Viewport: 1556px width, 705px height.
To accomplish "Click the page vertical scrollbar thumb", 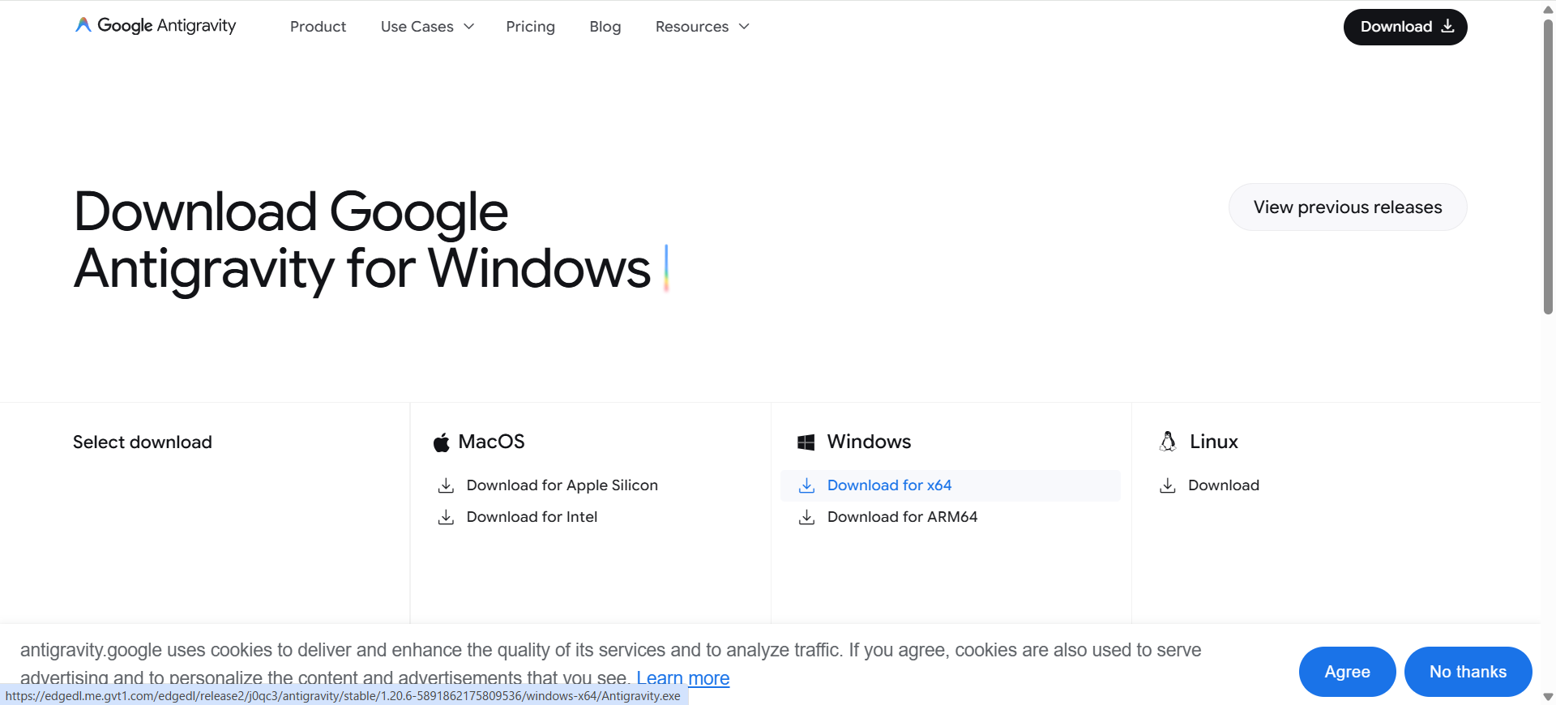I will click(1548, 162).
